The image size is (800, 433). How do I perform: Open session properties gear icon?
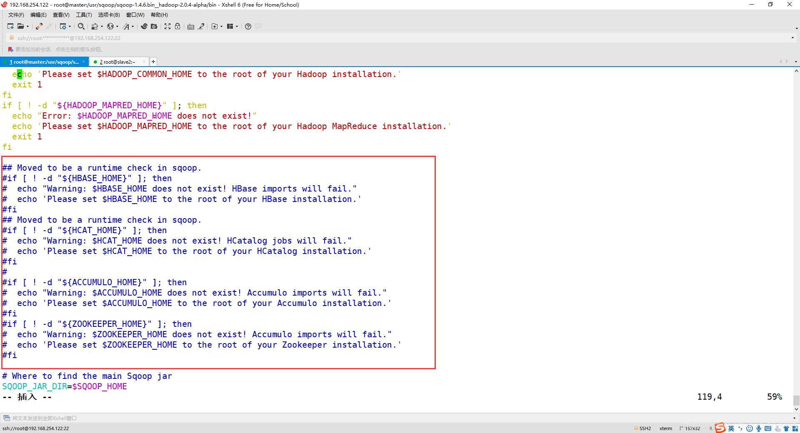63,26
